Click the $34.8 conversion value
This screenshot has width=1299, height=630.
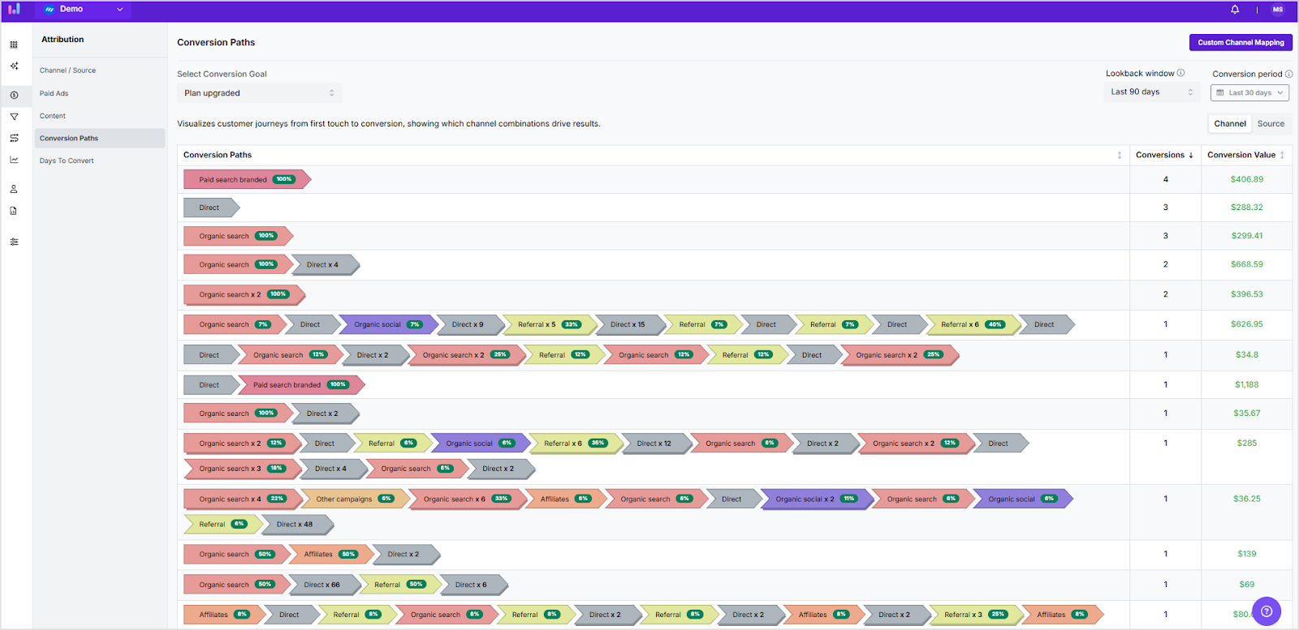click(x=1247, y=354)
